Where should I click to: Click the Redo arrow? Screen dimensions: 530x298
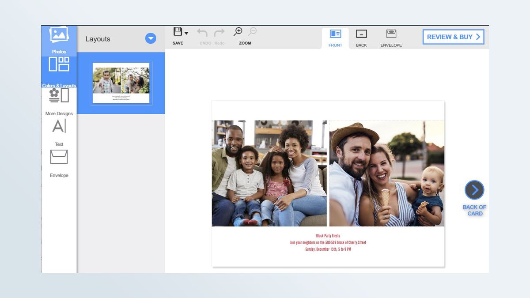point(219,33)
